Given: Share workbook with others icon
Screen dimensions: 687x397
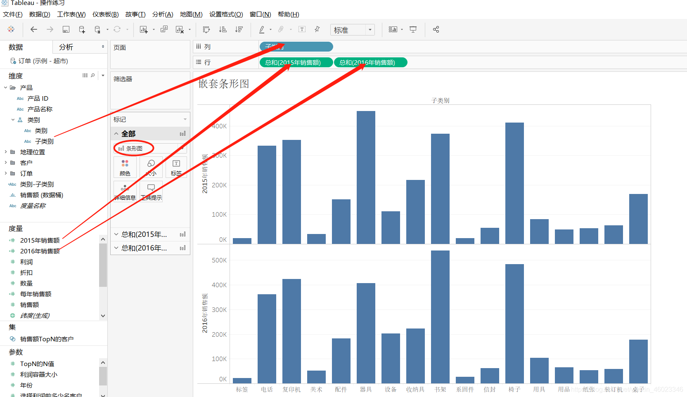Looking at the screenshot, I should pos(436,29).
